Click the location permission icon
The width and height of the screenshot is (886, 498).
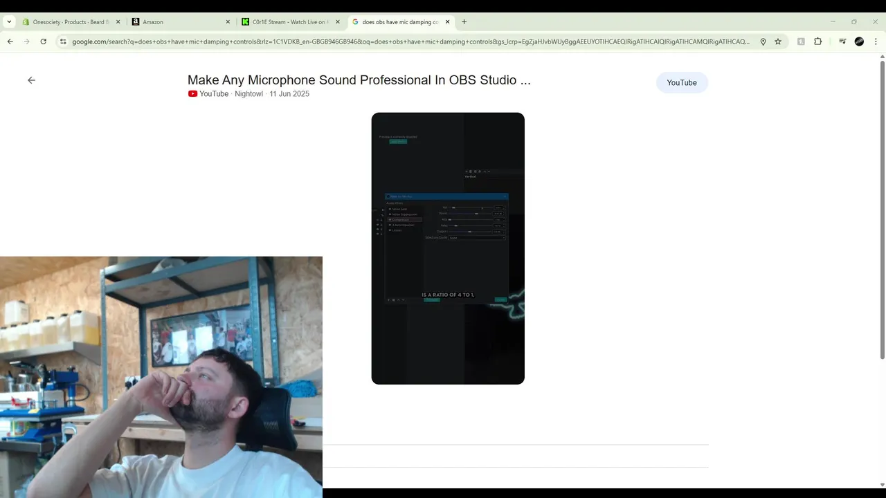[763, 41]
